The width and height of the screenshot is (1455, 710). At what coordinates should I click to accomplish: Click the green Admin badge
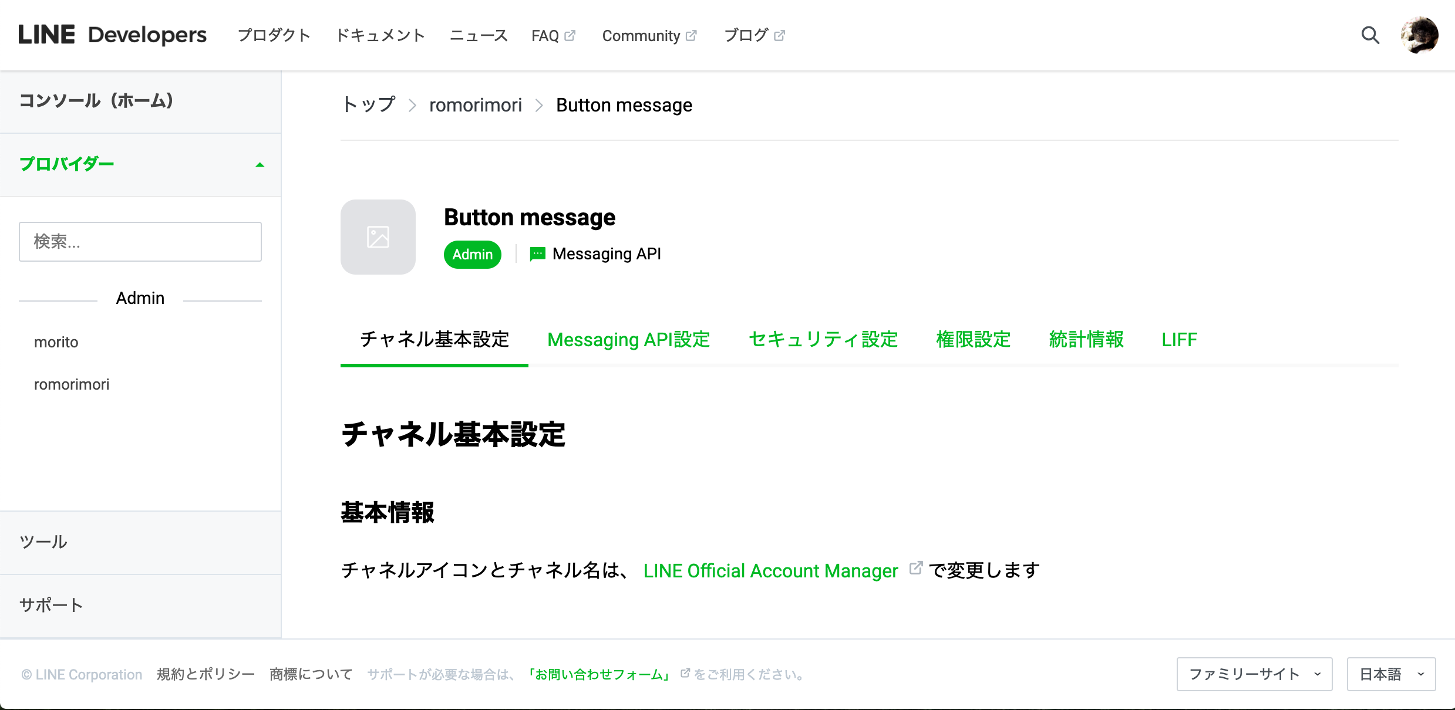pos(472,255)
